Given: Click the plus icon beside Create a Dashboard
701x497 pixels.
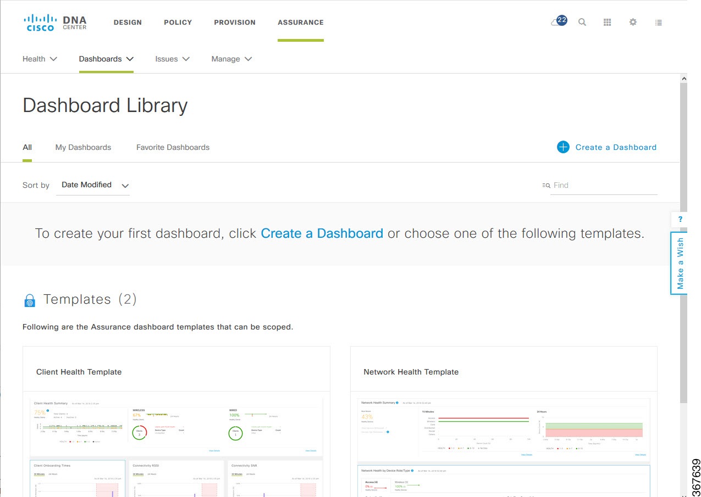Looking at the screenshot, I should click(563, 147).
